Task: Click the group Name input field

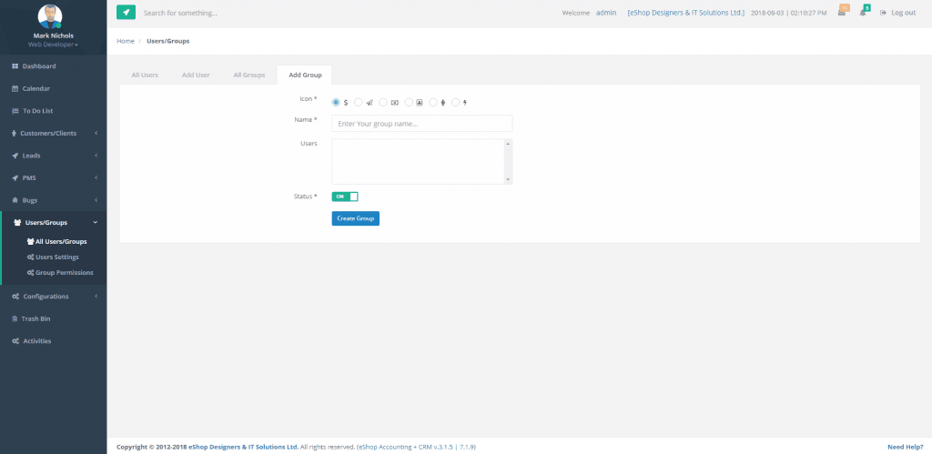Action: coord(421,124)
